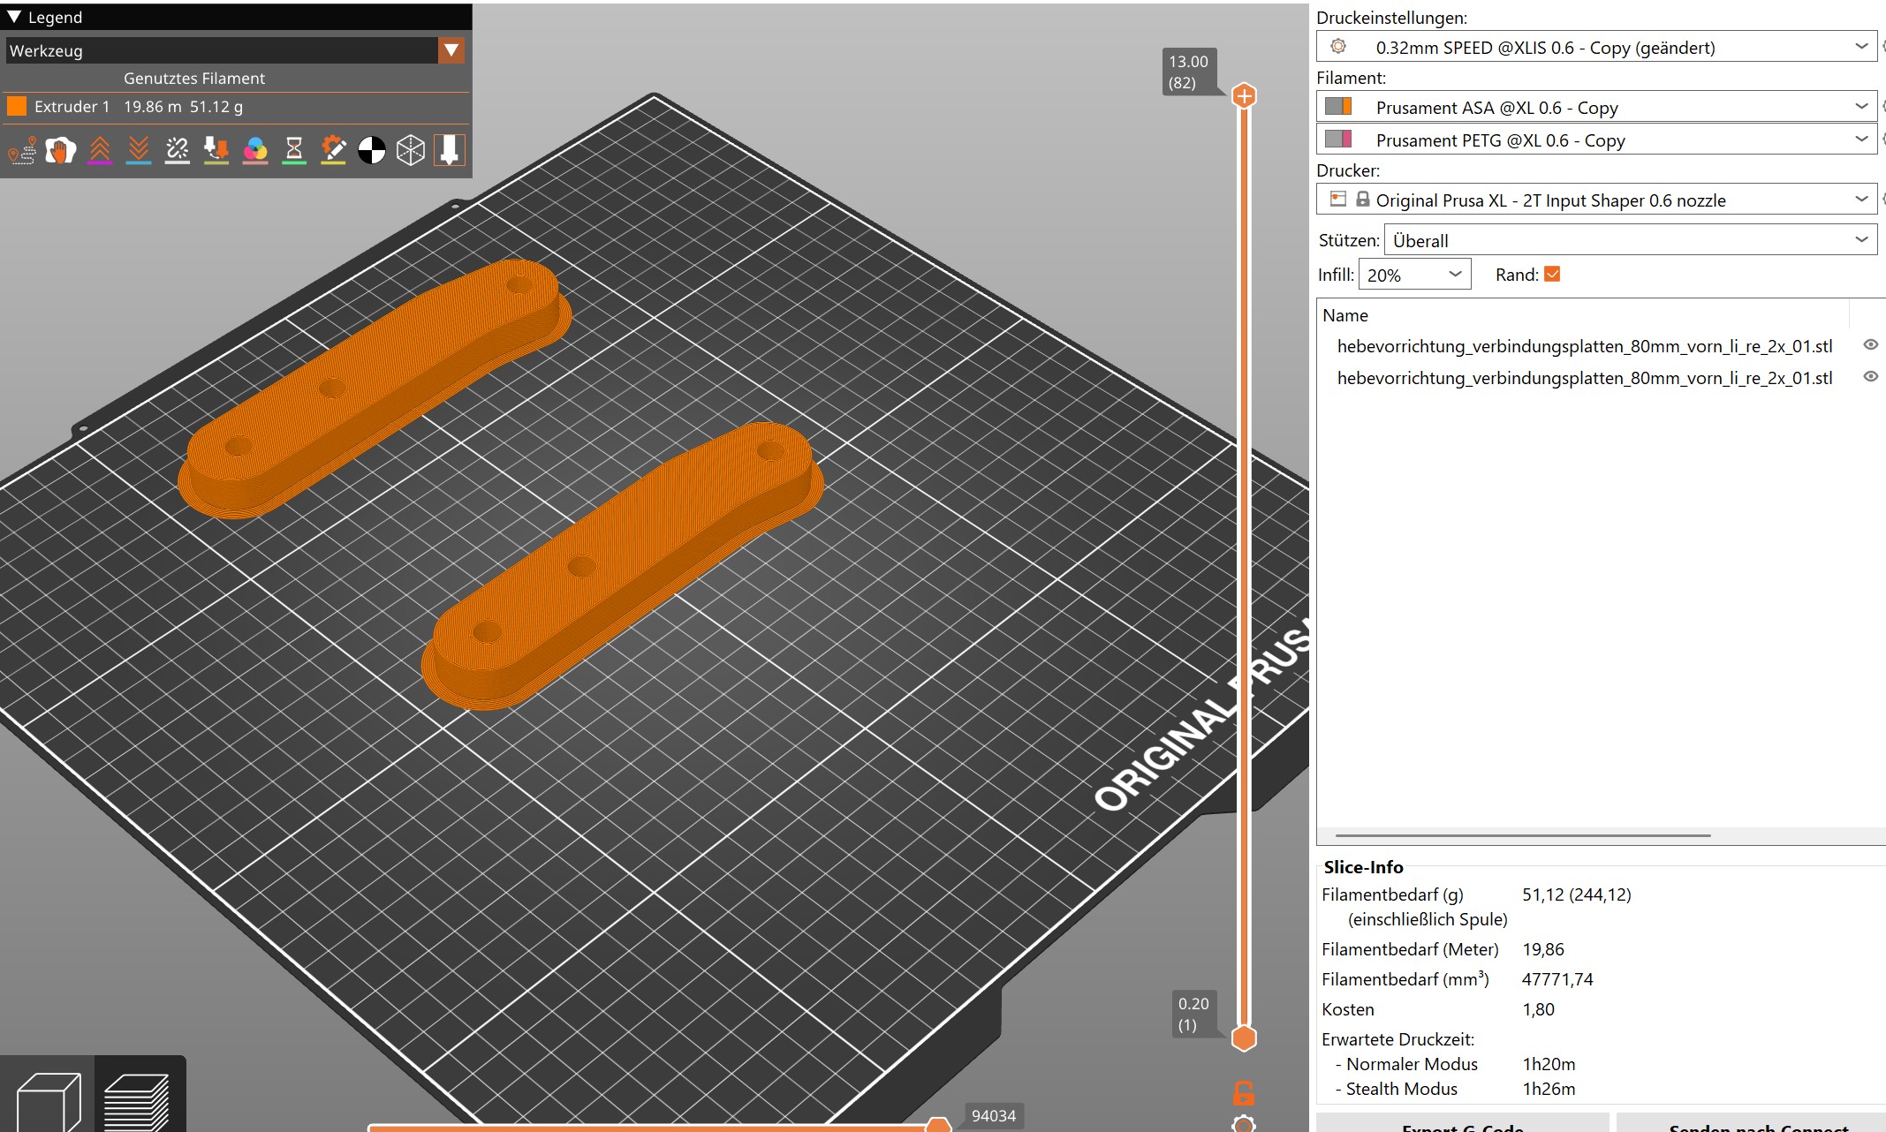Toggle seams icon with broken chain link

[178, 151]
